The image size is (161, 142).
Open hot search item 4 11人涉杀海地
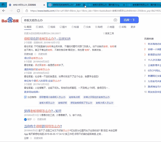click(154, 60)
